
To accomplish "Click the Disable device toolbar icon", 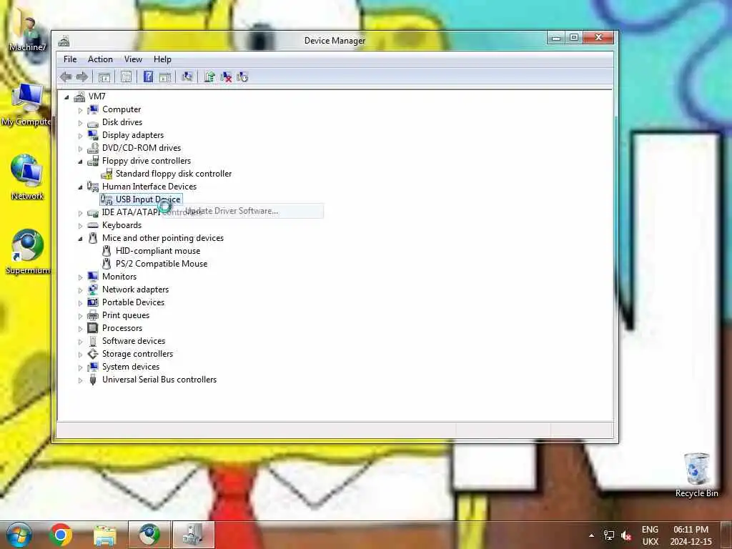I will point(242,77).
